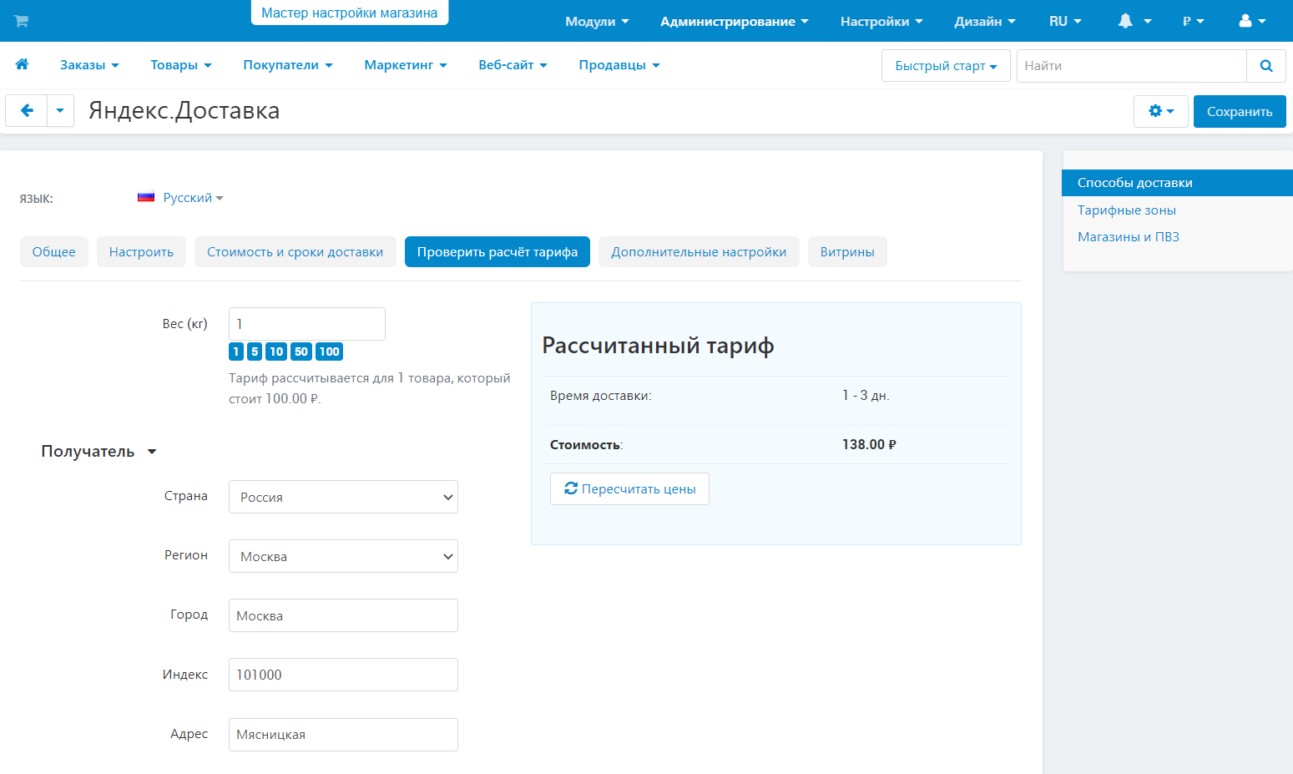Expand the Страна country dropdown

(x=343, y=497)
